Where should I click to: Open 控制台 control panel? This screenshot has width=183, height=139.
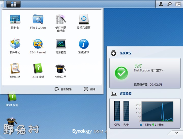[x=15, y=22]
